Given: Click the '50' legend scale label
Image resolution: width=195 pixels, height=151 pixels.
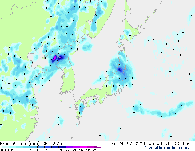Looking at the screenshot, I should click(x=95, y=150).
